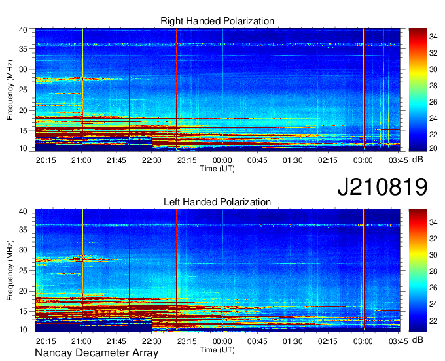Screen dimensions: 445x361
Task: Click the 'Right Handed Polarization' plot title
Action: [217, 21]
